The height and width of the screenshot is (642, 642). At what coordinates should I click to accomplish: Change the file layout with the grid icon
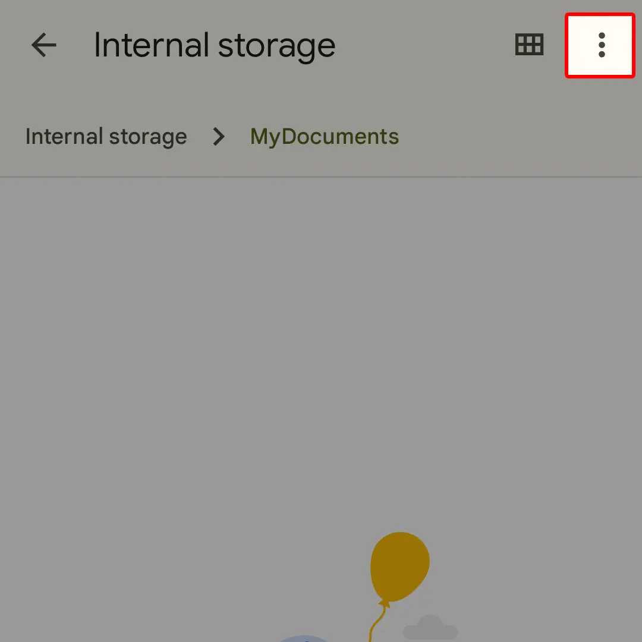click(x=529, y=45)
